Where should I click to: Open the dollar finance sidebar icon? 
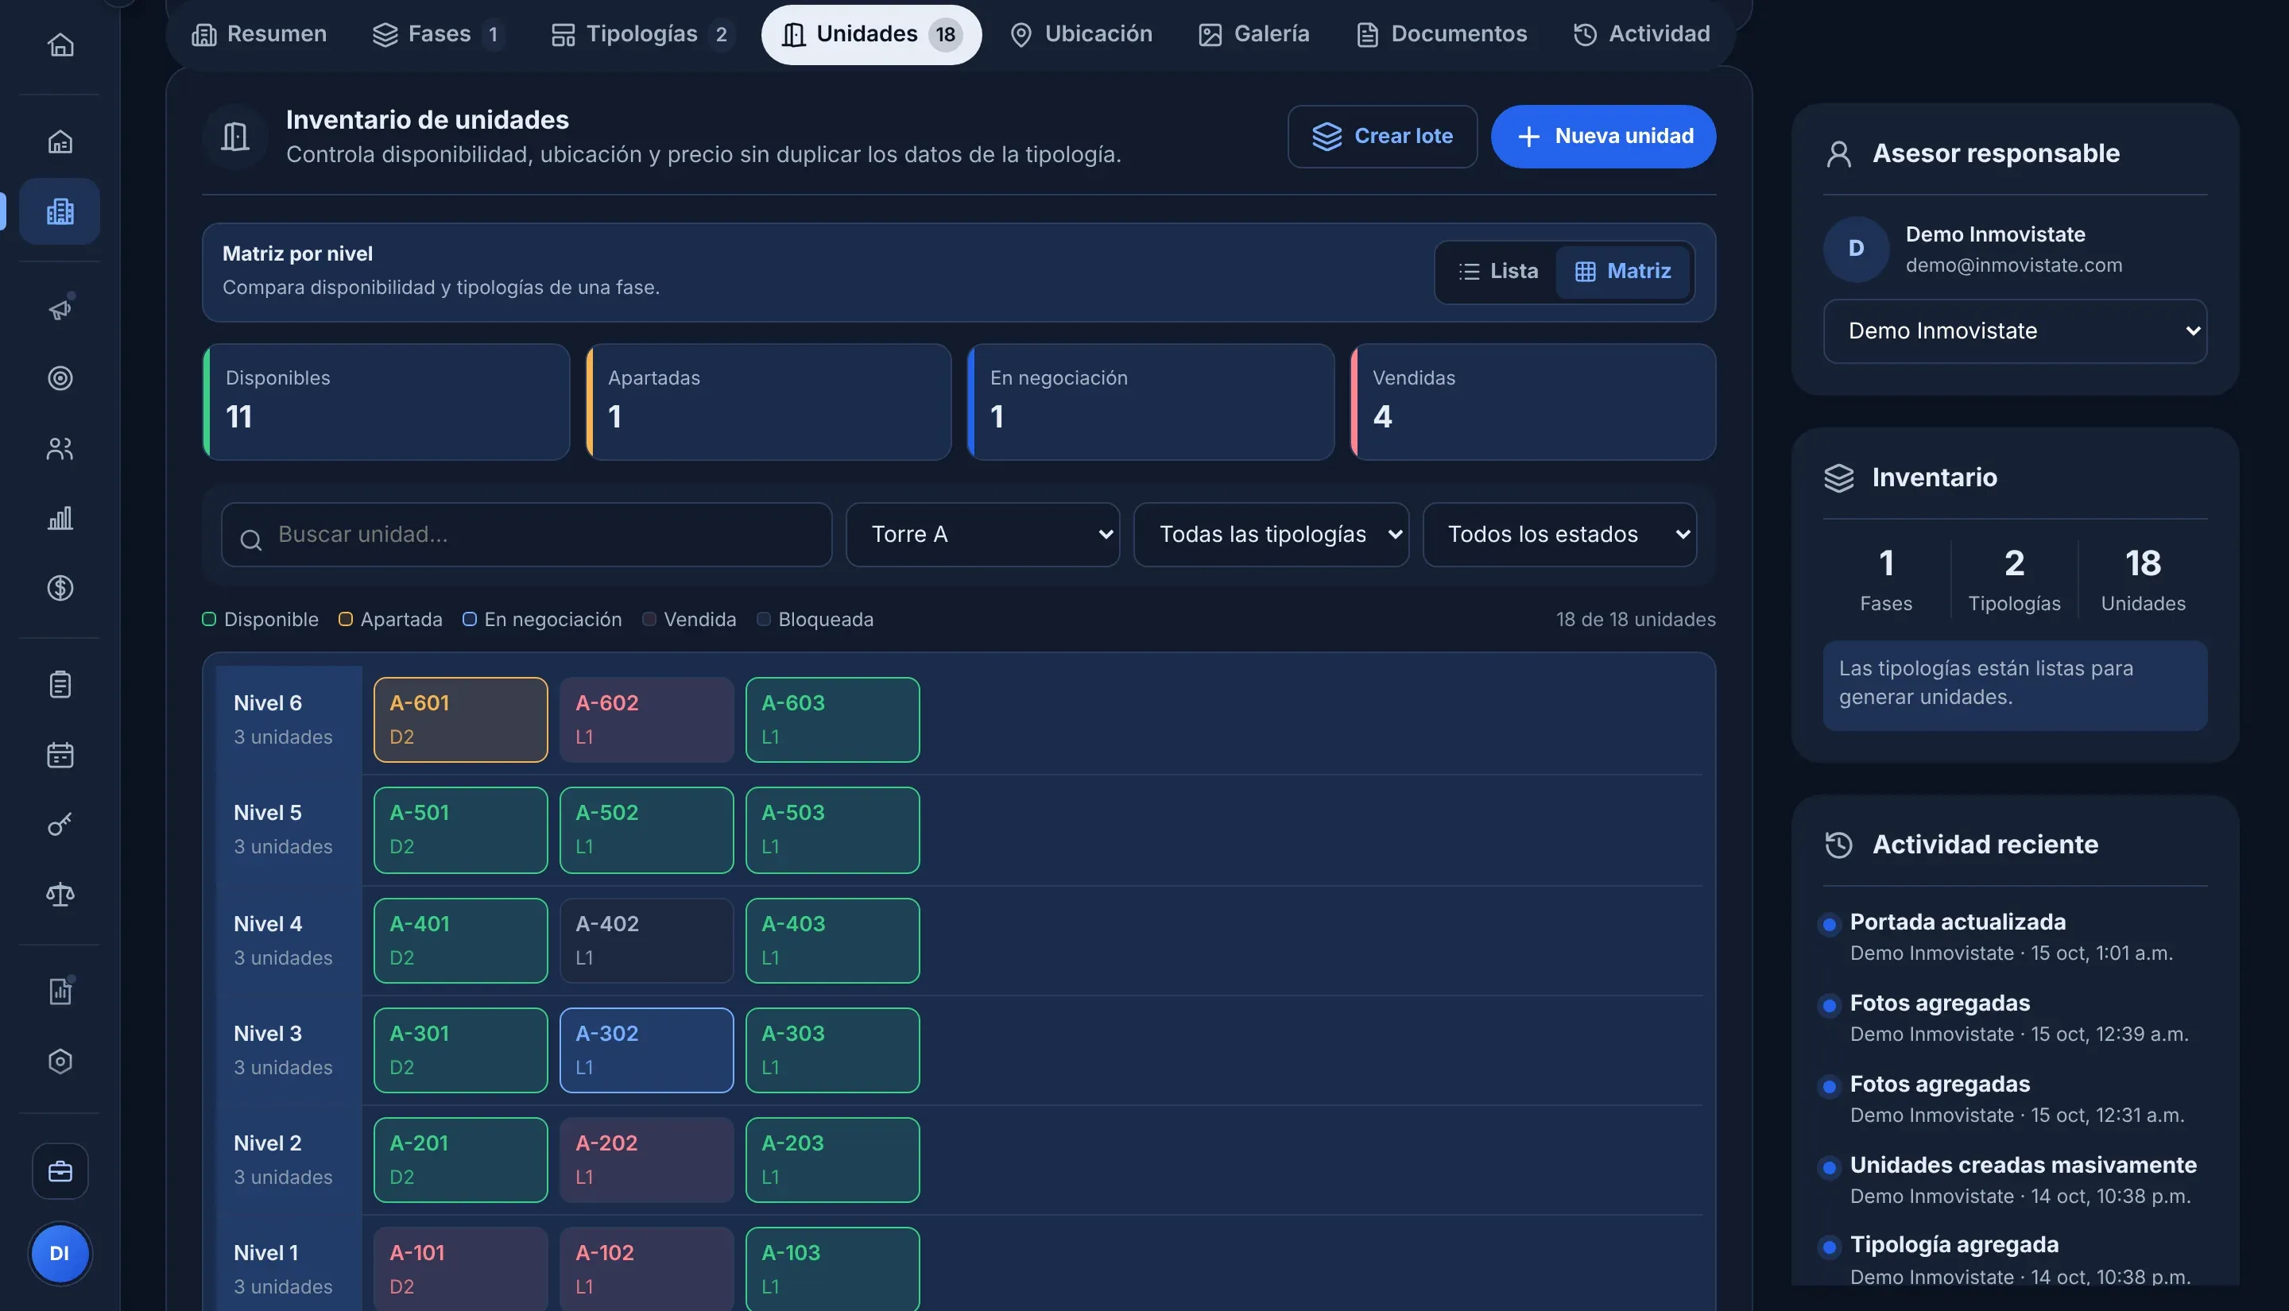click(x=60, y=588)
